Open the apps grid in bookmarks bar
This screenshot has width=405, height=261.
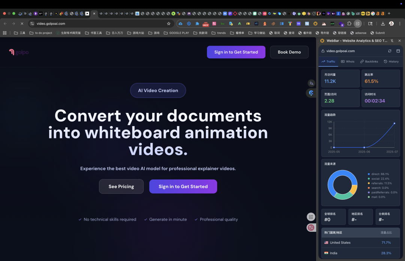(x=4, y=33)
